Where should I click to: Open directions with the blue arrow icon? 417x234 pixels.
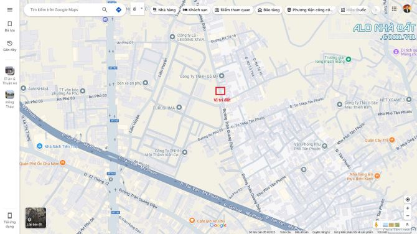pos(119,10)
